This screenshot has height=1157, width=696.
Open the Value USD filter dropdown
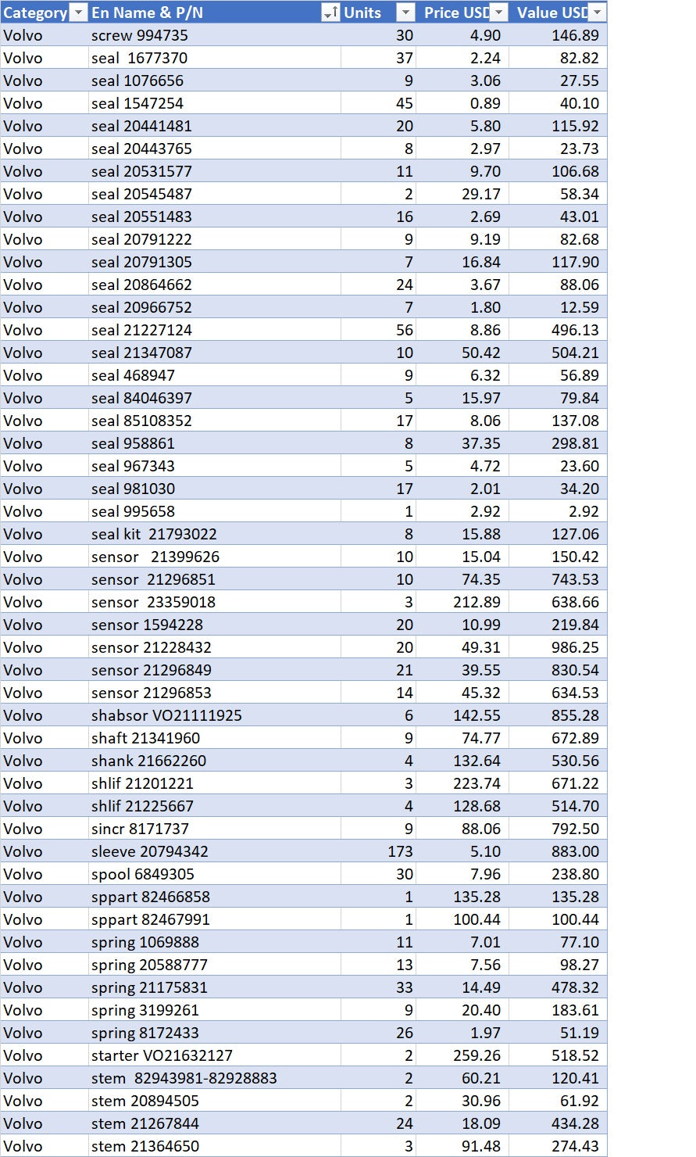click(x=598, y=13)
